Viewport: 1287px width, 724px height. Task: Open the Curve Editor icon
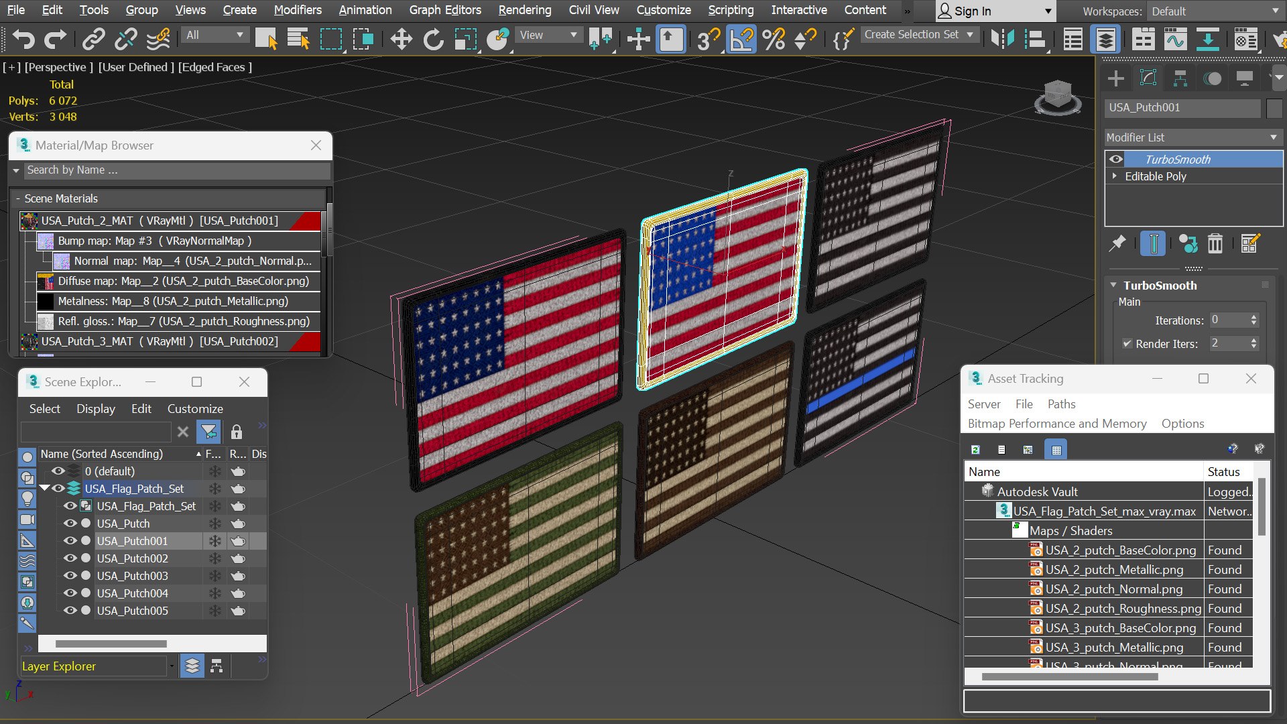pos(1175,40)
